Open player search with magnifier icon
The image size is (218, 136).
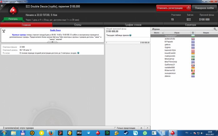point(215,29)
